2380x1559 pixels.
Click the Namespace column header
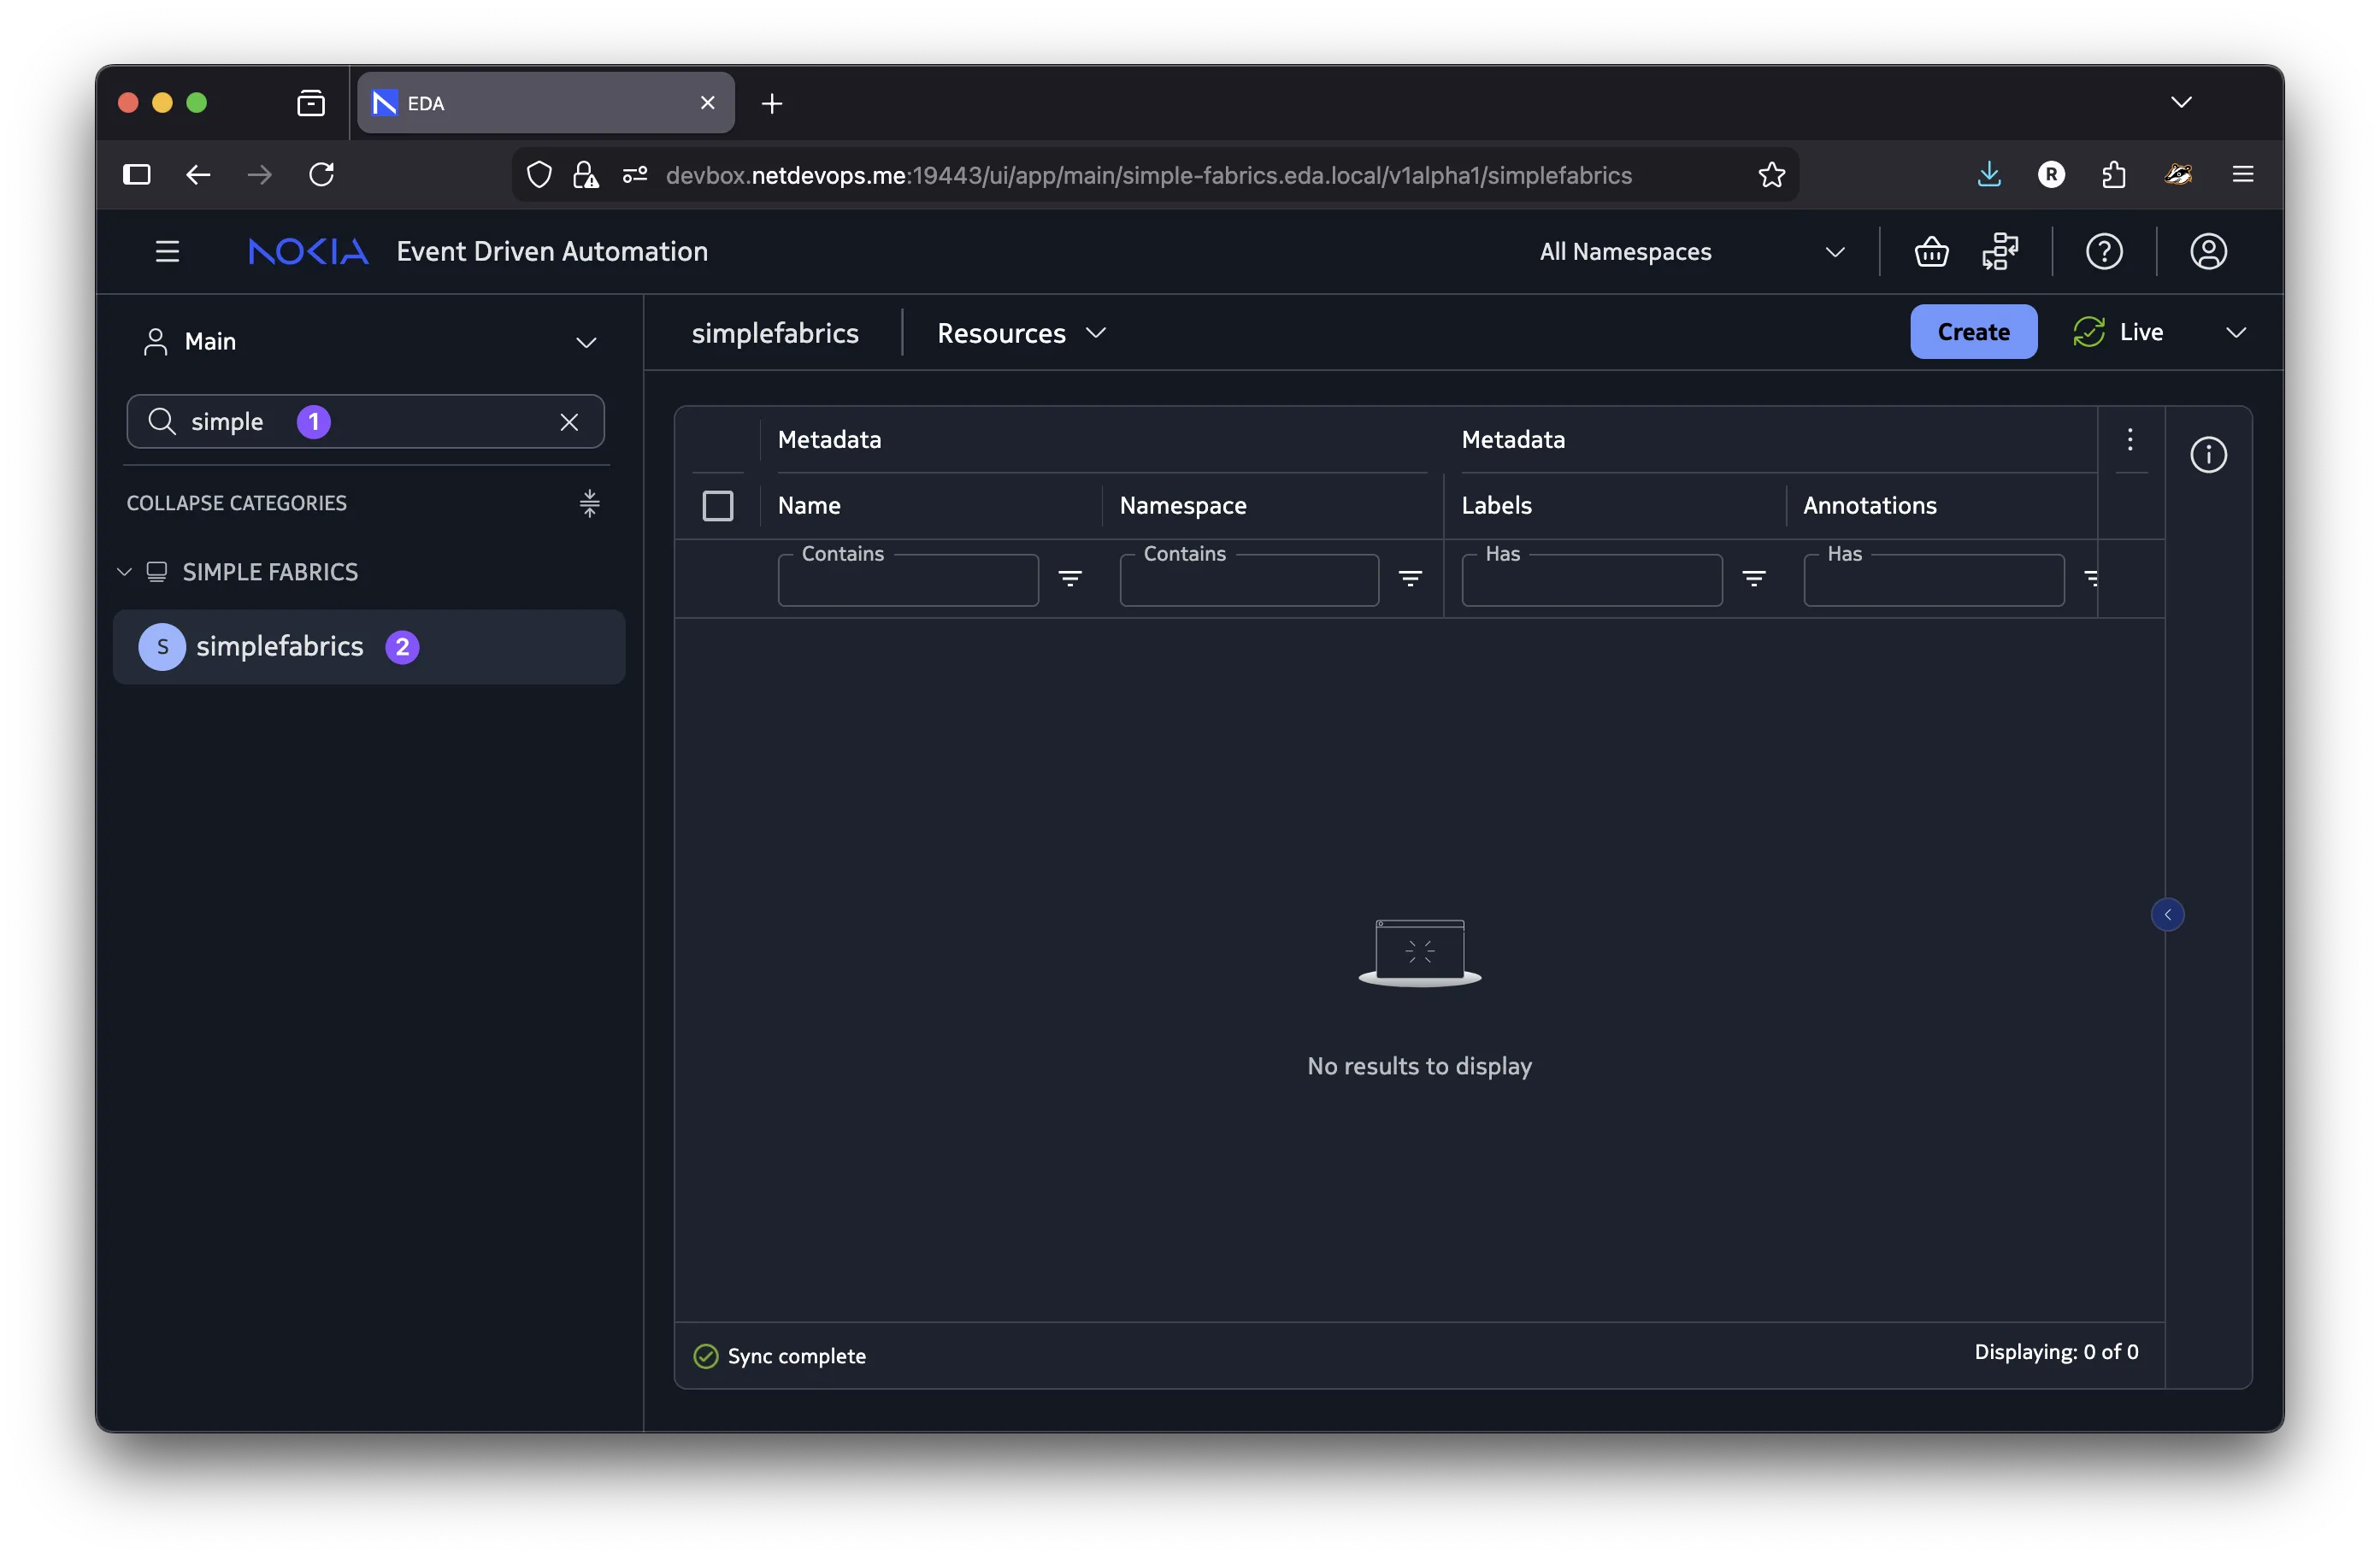pos(1183,506)
